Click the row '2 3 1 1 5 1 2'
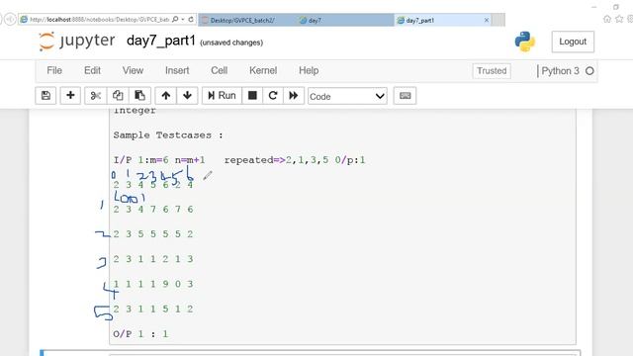The image size is (633, 356). point(153,310)
